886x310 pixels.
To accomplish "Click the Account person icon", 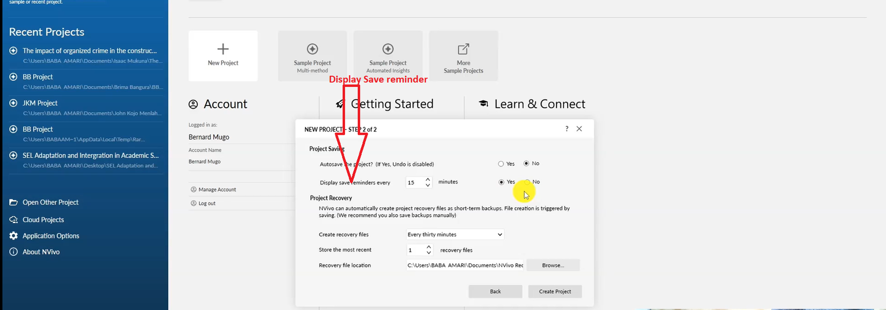I will (x=193, y=104).
